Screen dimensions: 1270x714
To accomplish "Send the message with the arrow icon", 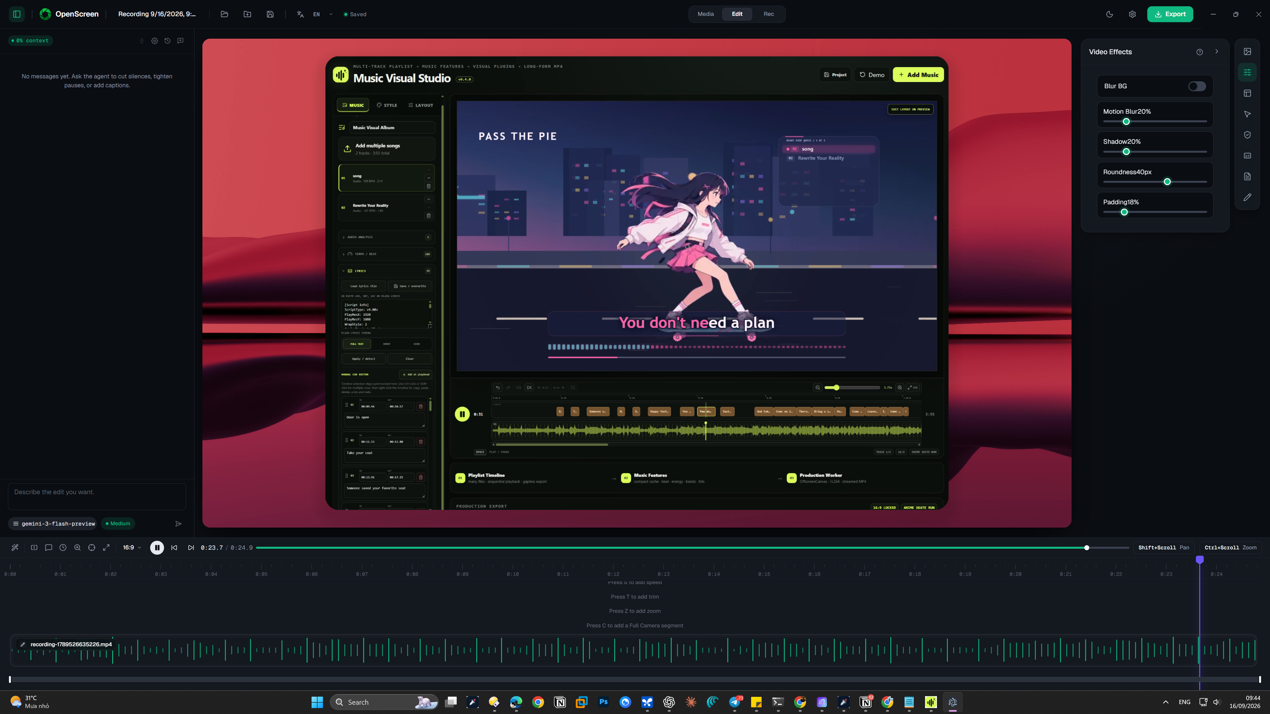I will 179,523.
